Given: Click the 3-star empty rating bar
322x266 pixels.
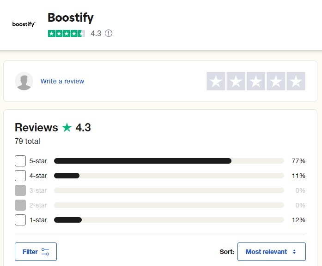Looking at the screenshot, I should tap(169, 190).
